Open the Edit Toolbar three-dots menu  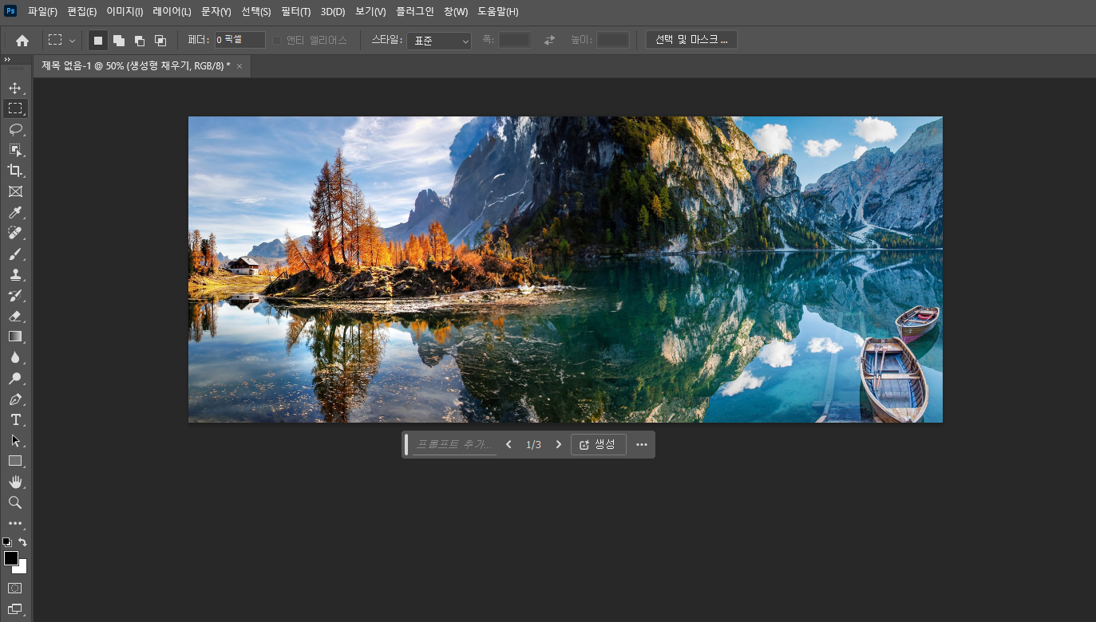click(15, 524)
